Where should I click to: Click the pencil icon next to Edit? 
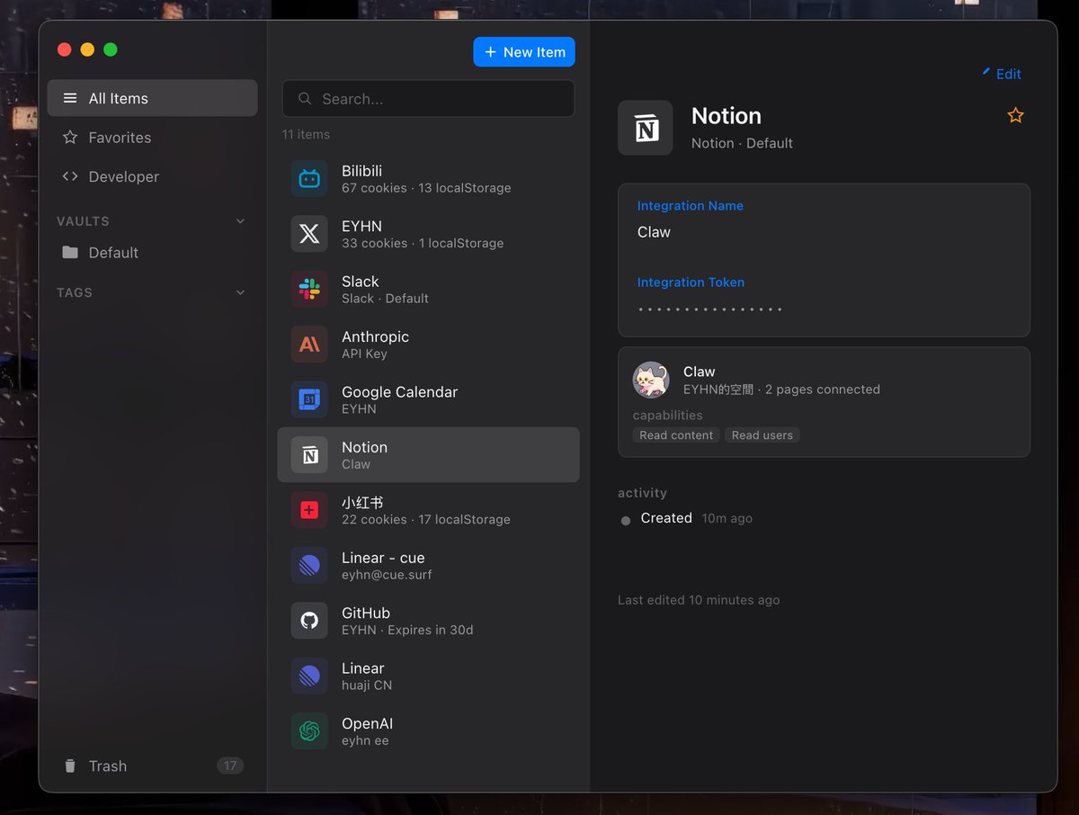(x=986, y=71)
